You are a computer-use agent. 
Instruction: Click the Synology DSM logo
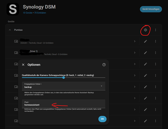pos(13,9)
